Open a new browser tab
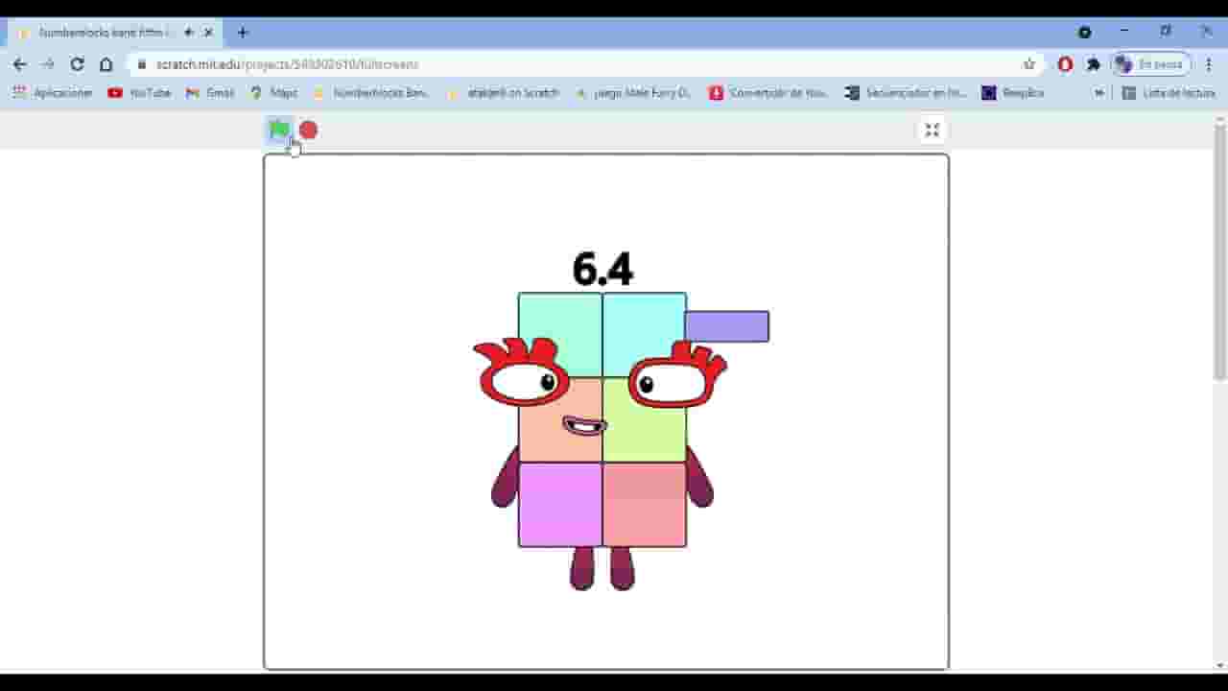 [243, 32]
